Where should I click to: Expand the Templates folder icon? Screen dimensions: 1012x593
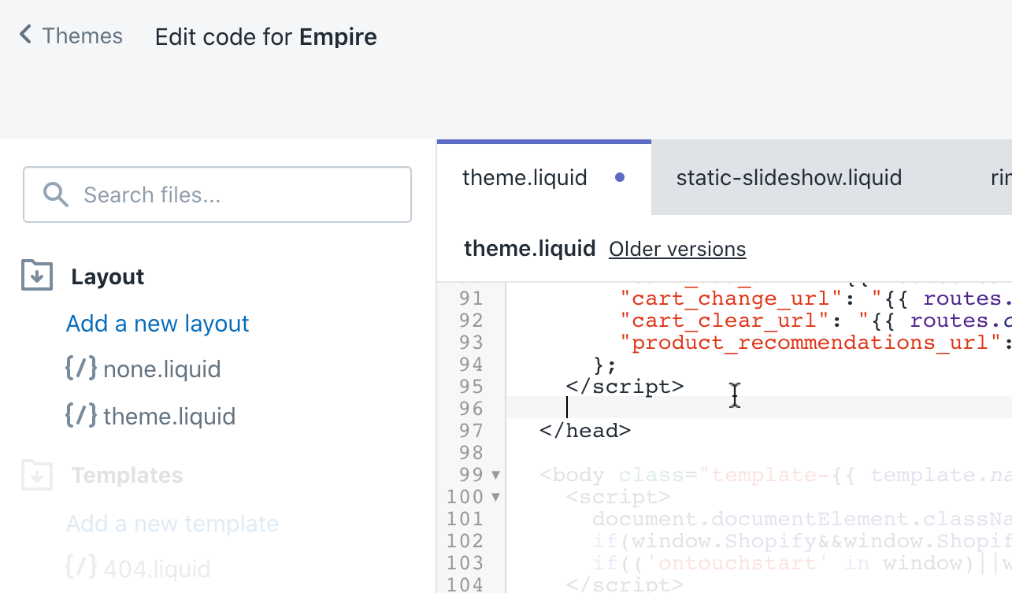pos(36,476)
